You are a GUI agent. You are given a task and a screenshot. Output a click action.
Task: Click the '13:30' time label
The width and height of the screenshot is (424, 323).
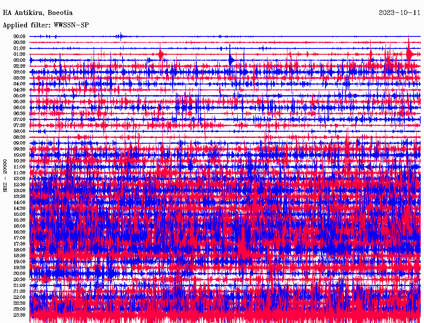click(19, 196)
